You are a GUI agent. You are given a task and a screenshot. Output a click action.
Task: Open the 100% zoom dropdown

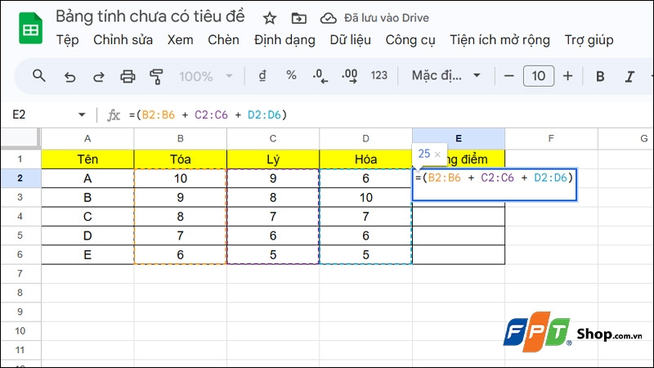point(206,76)
